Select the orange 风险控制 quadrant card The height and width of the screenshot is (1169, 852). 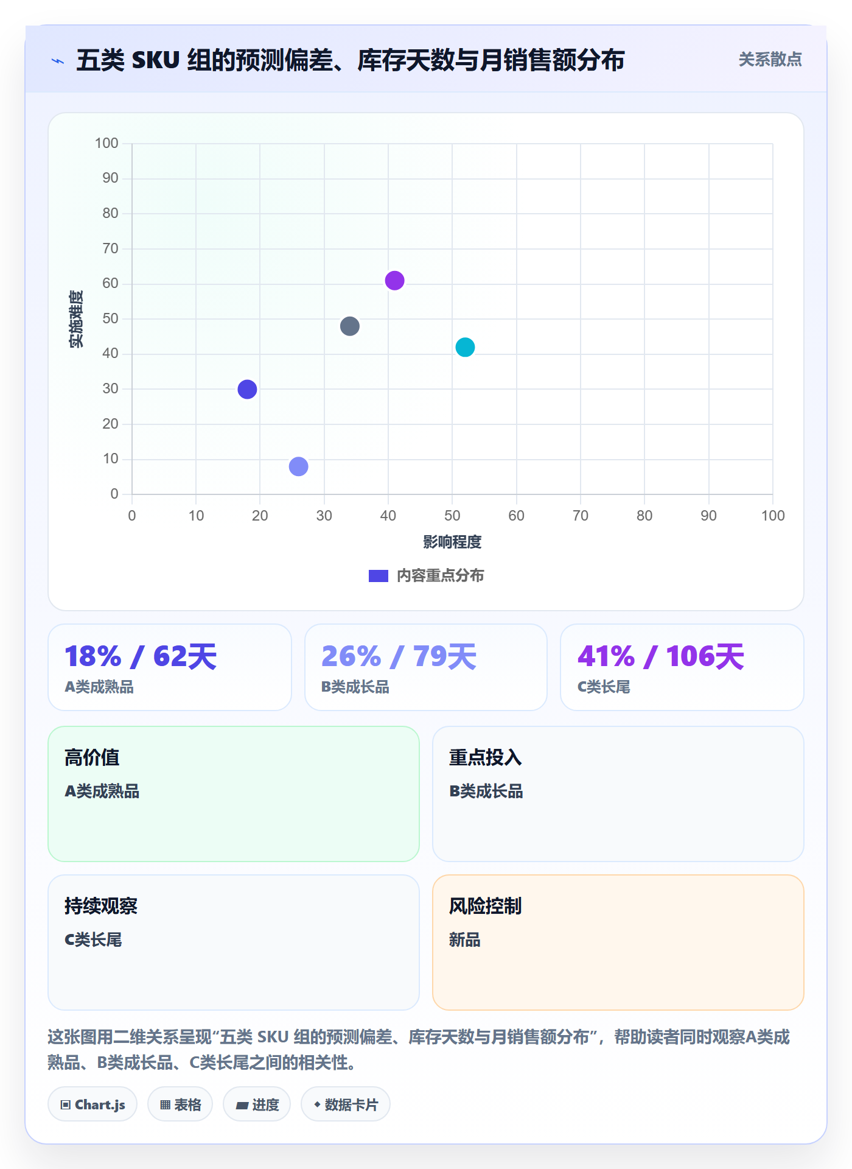coord(618,943)
